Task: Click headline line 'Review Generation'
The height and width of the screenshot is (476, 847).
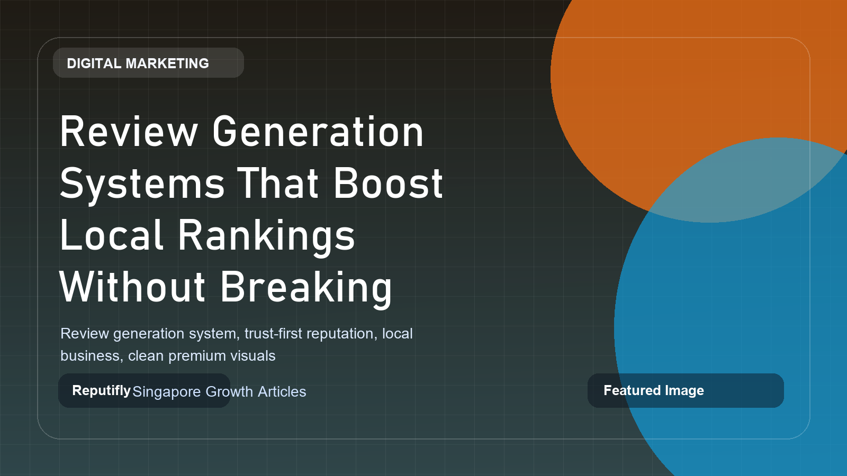Action: click(x=242, y=132)
